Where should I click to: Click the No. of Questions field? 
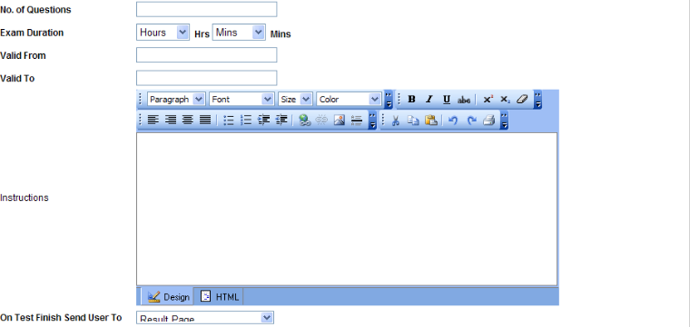tap(206, 9)
